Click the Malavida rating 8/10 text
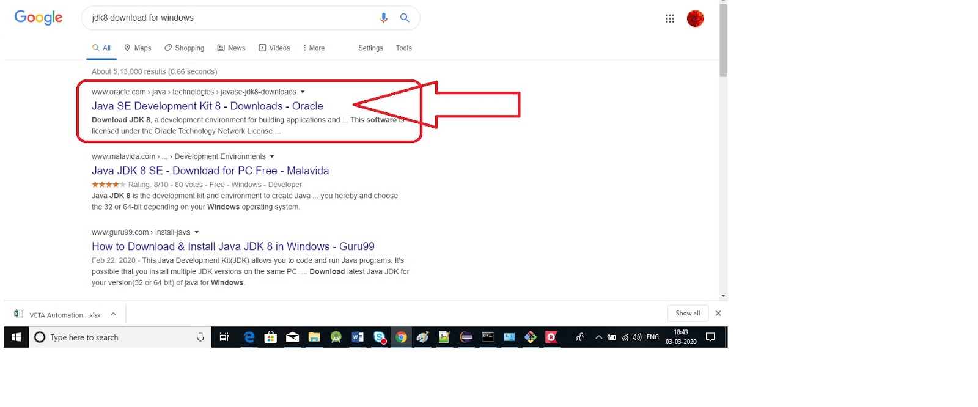Viewport: 978px width, 407px height. 148,185
